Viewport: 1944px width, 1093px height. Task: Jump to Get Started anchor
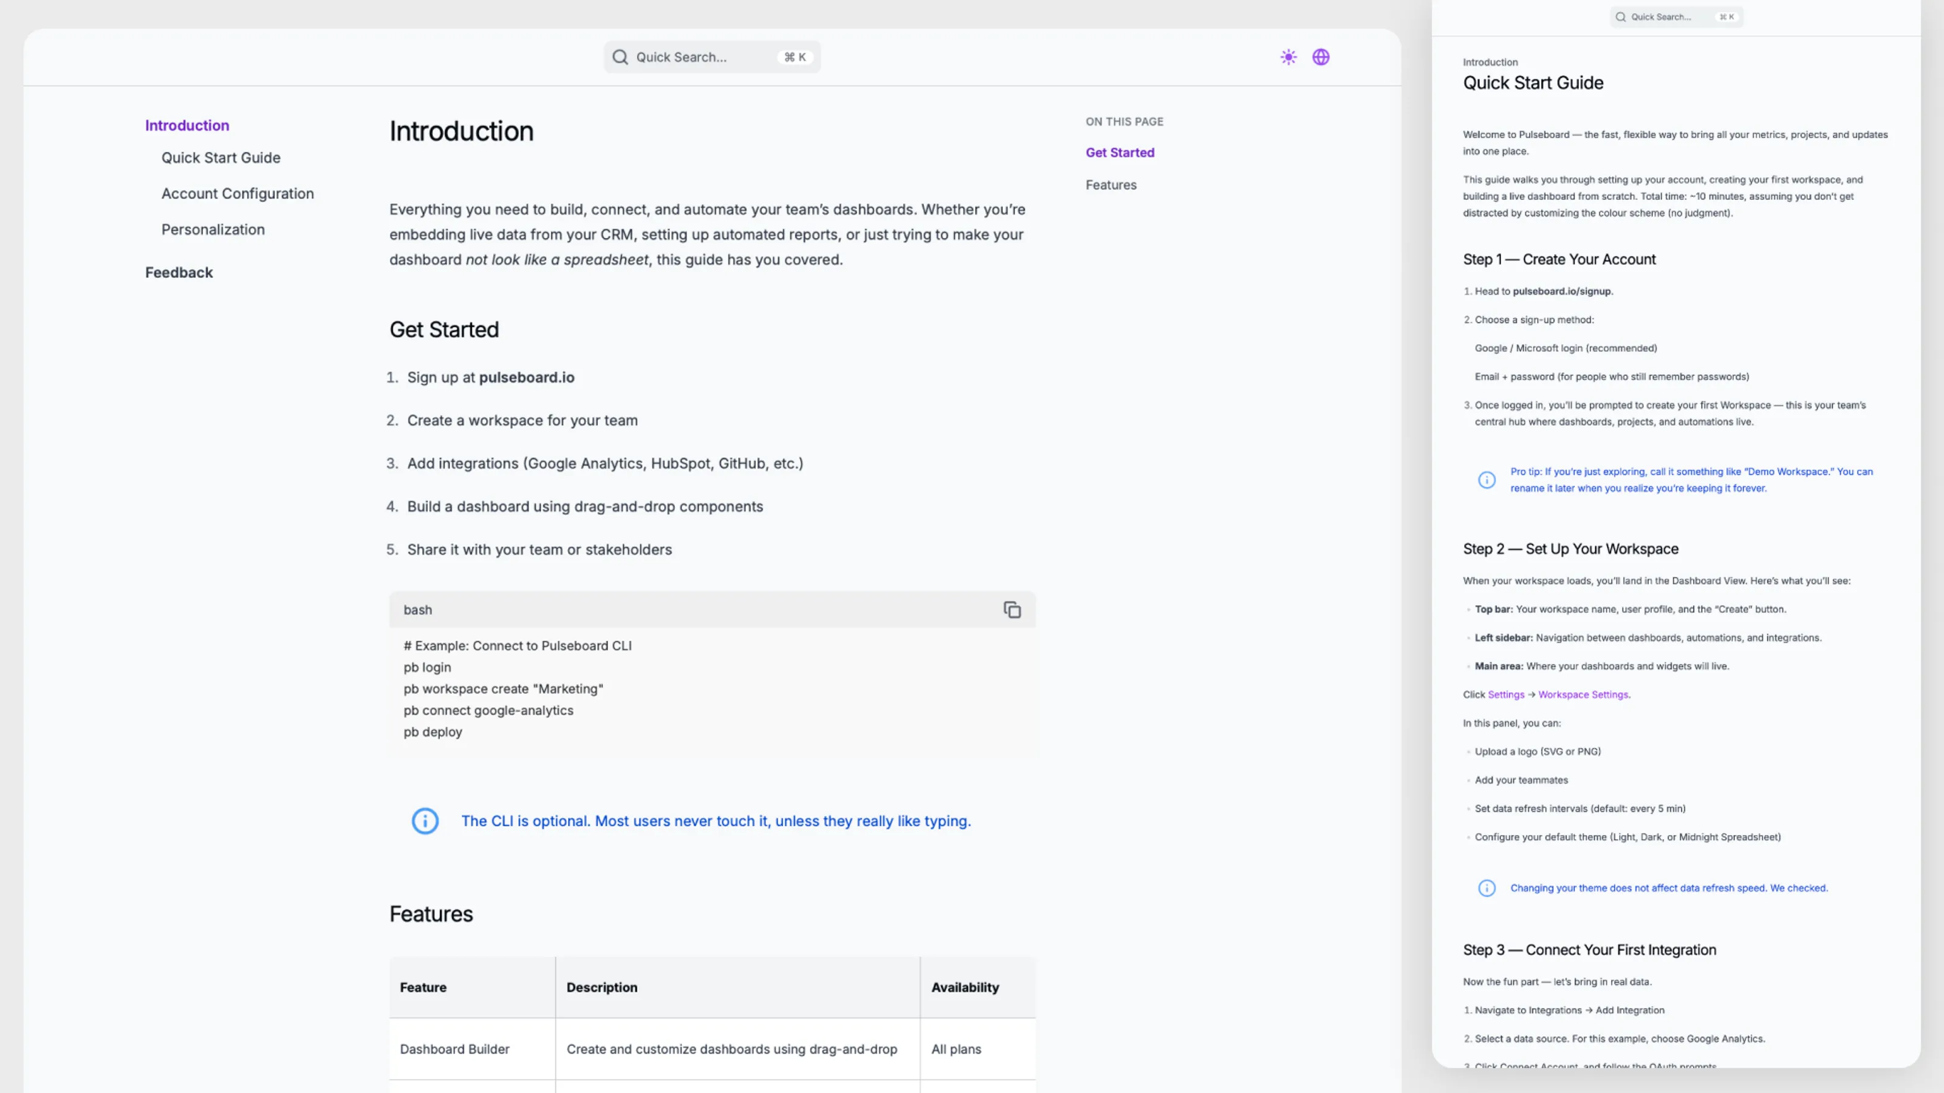pos(1120,152)
